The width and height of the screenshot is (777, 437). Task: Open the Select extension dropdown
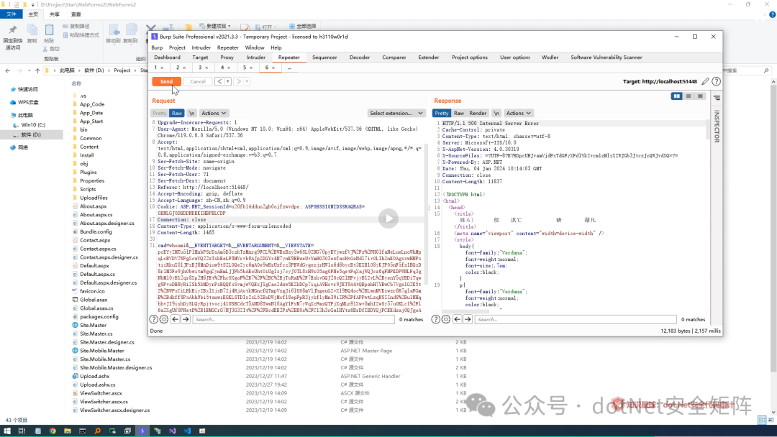396,114
